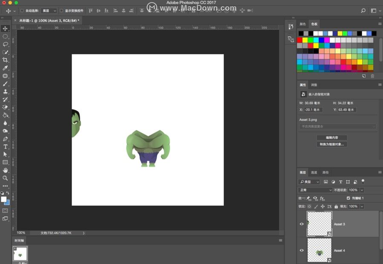Select the 未标题-1 document tab
This screenshot has height=264, width=383.
click(49, 20)
